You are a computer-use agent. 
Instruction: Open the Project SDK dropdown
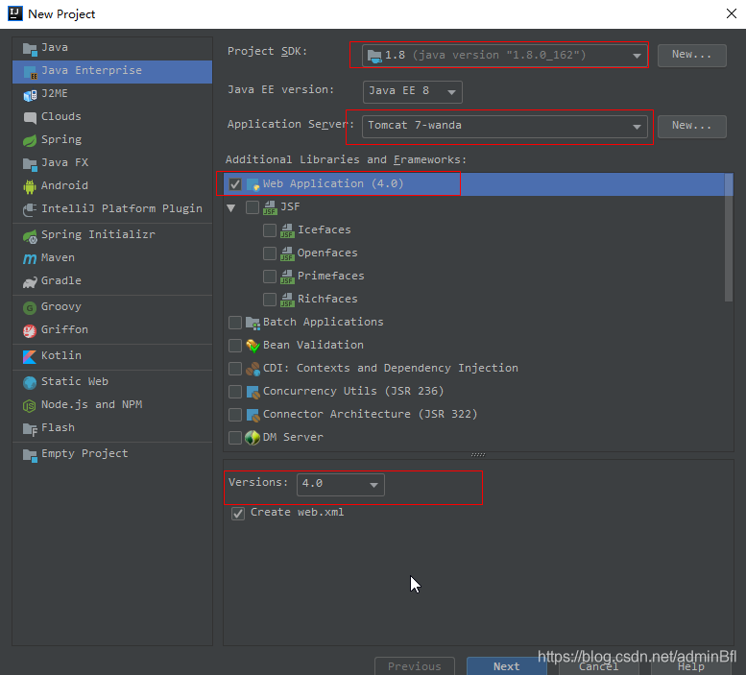504,56
